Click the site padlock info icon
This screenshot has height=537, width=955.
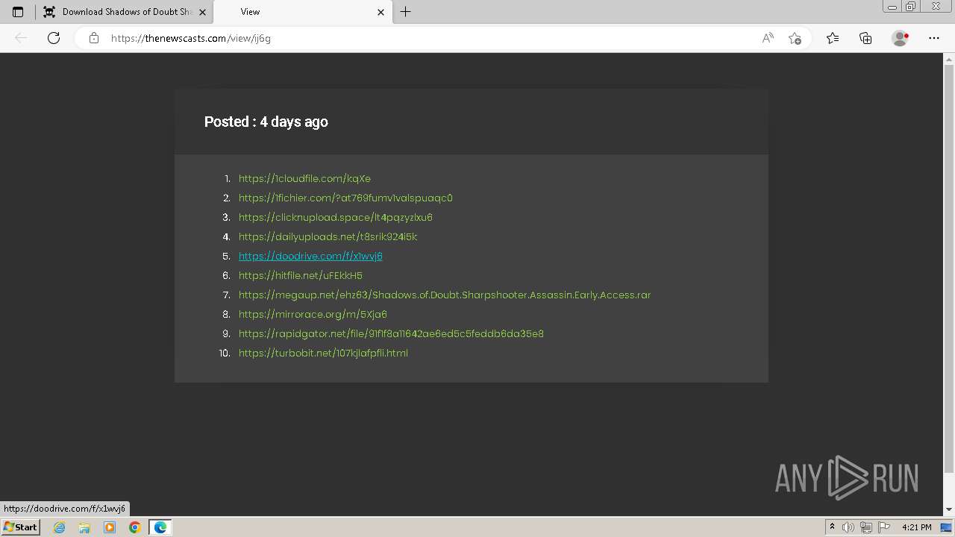coord(94,38)
